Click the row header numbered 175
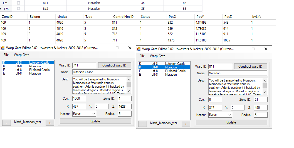 pyautogui.click(x=6, y=9)
